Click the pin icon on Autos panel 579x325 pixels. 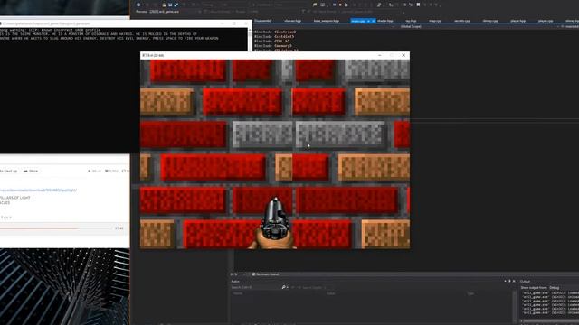(509, 281)
